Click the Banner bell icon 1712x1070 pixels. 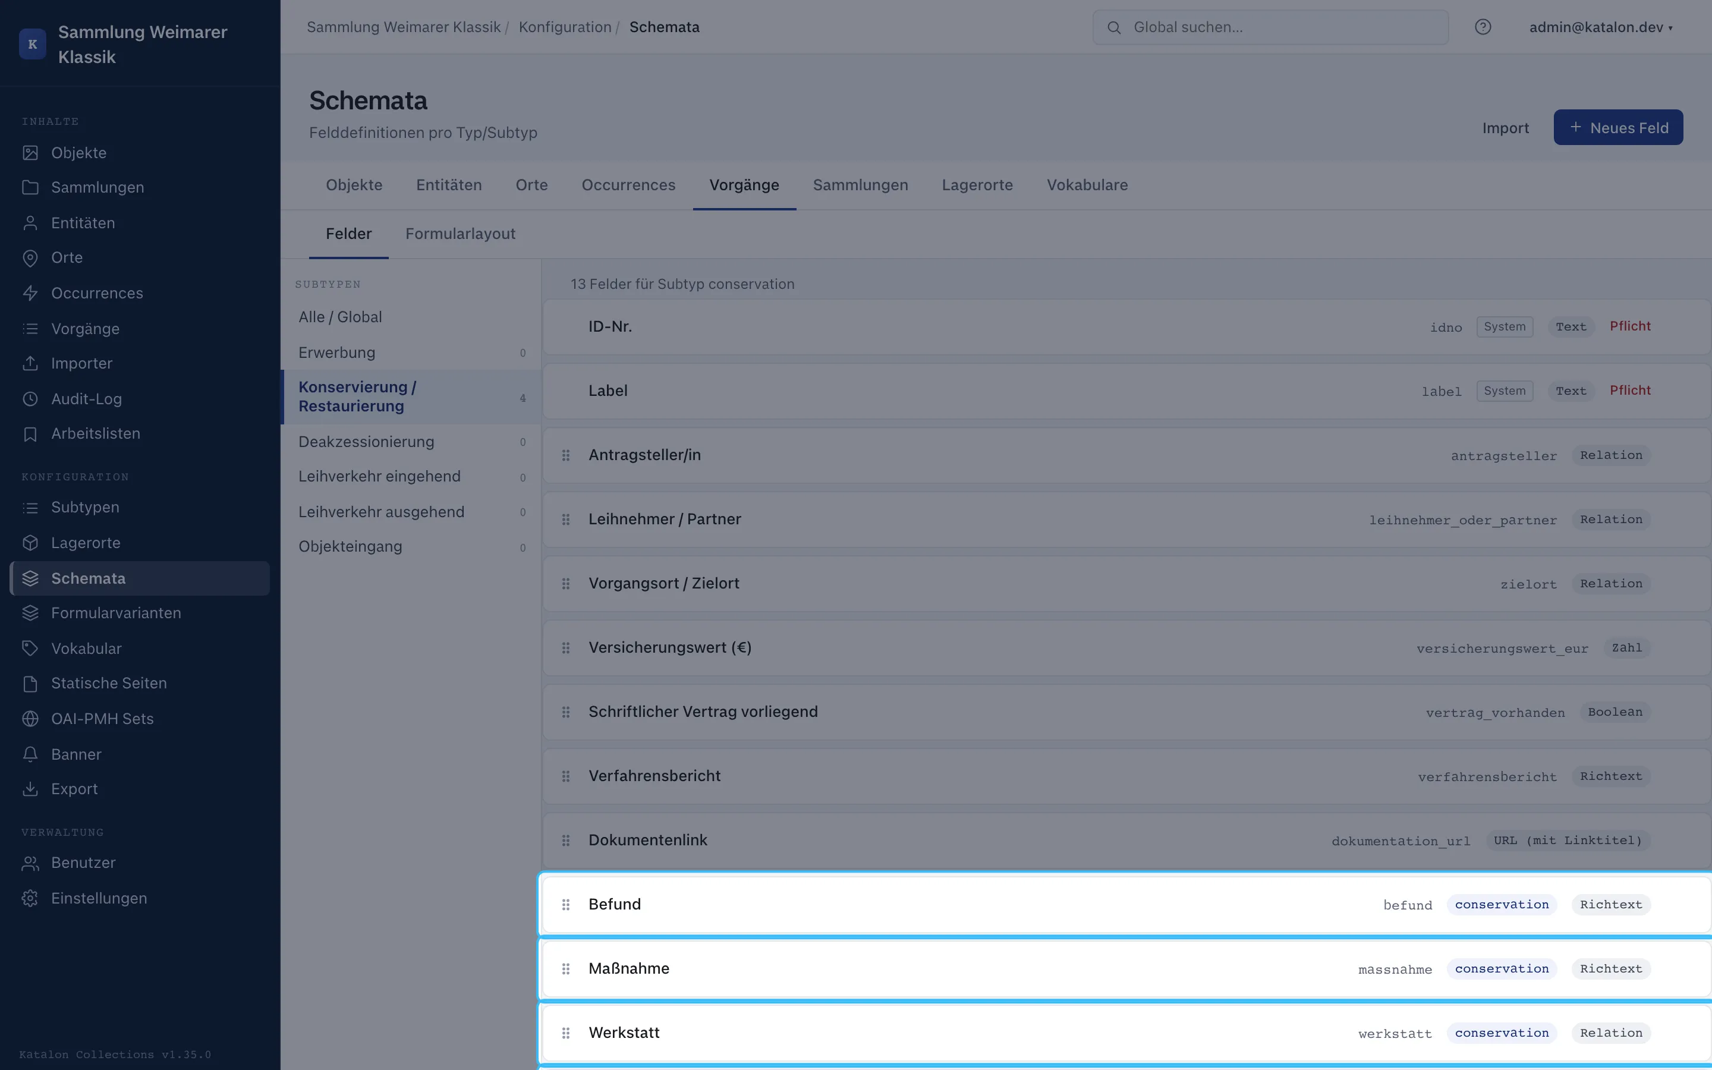[x=30, y=754]
